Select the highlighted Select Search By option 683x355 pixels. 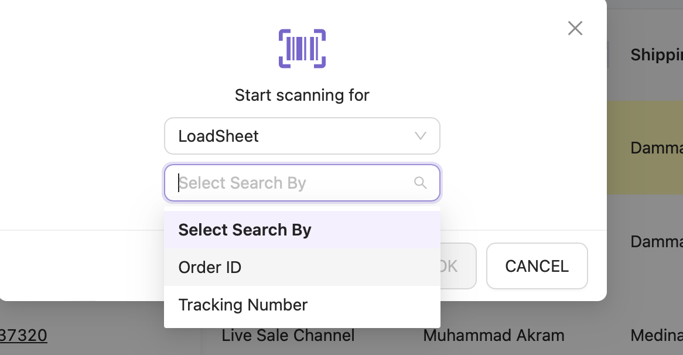tap(302, 230)
